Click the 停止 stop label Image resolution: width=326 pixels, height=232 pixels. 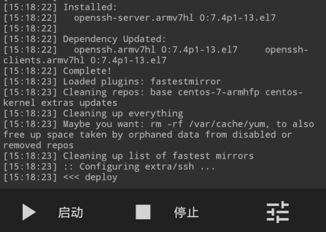[x=187, y=212]
